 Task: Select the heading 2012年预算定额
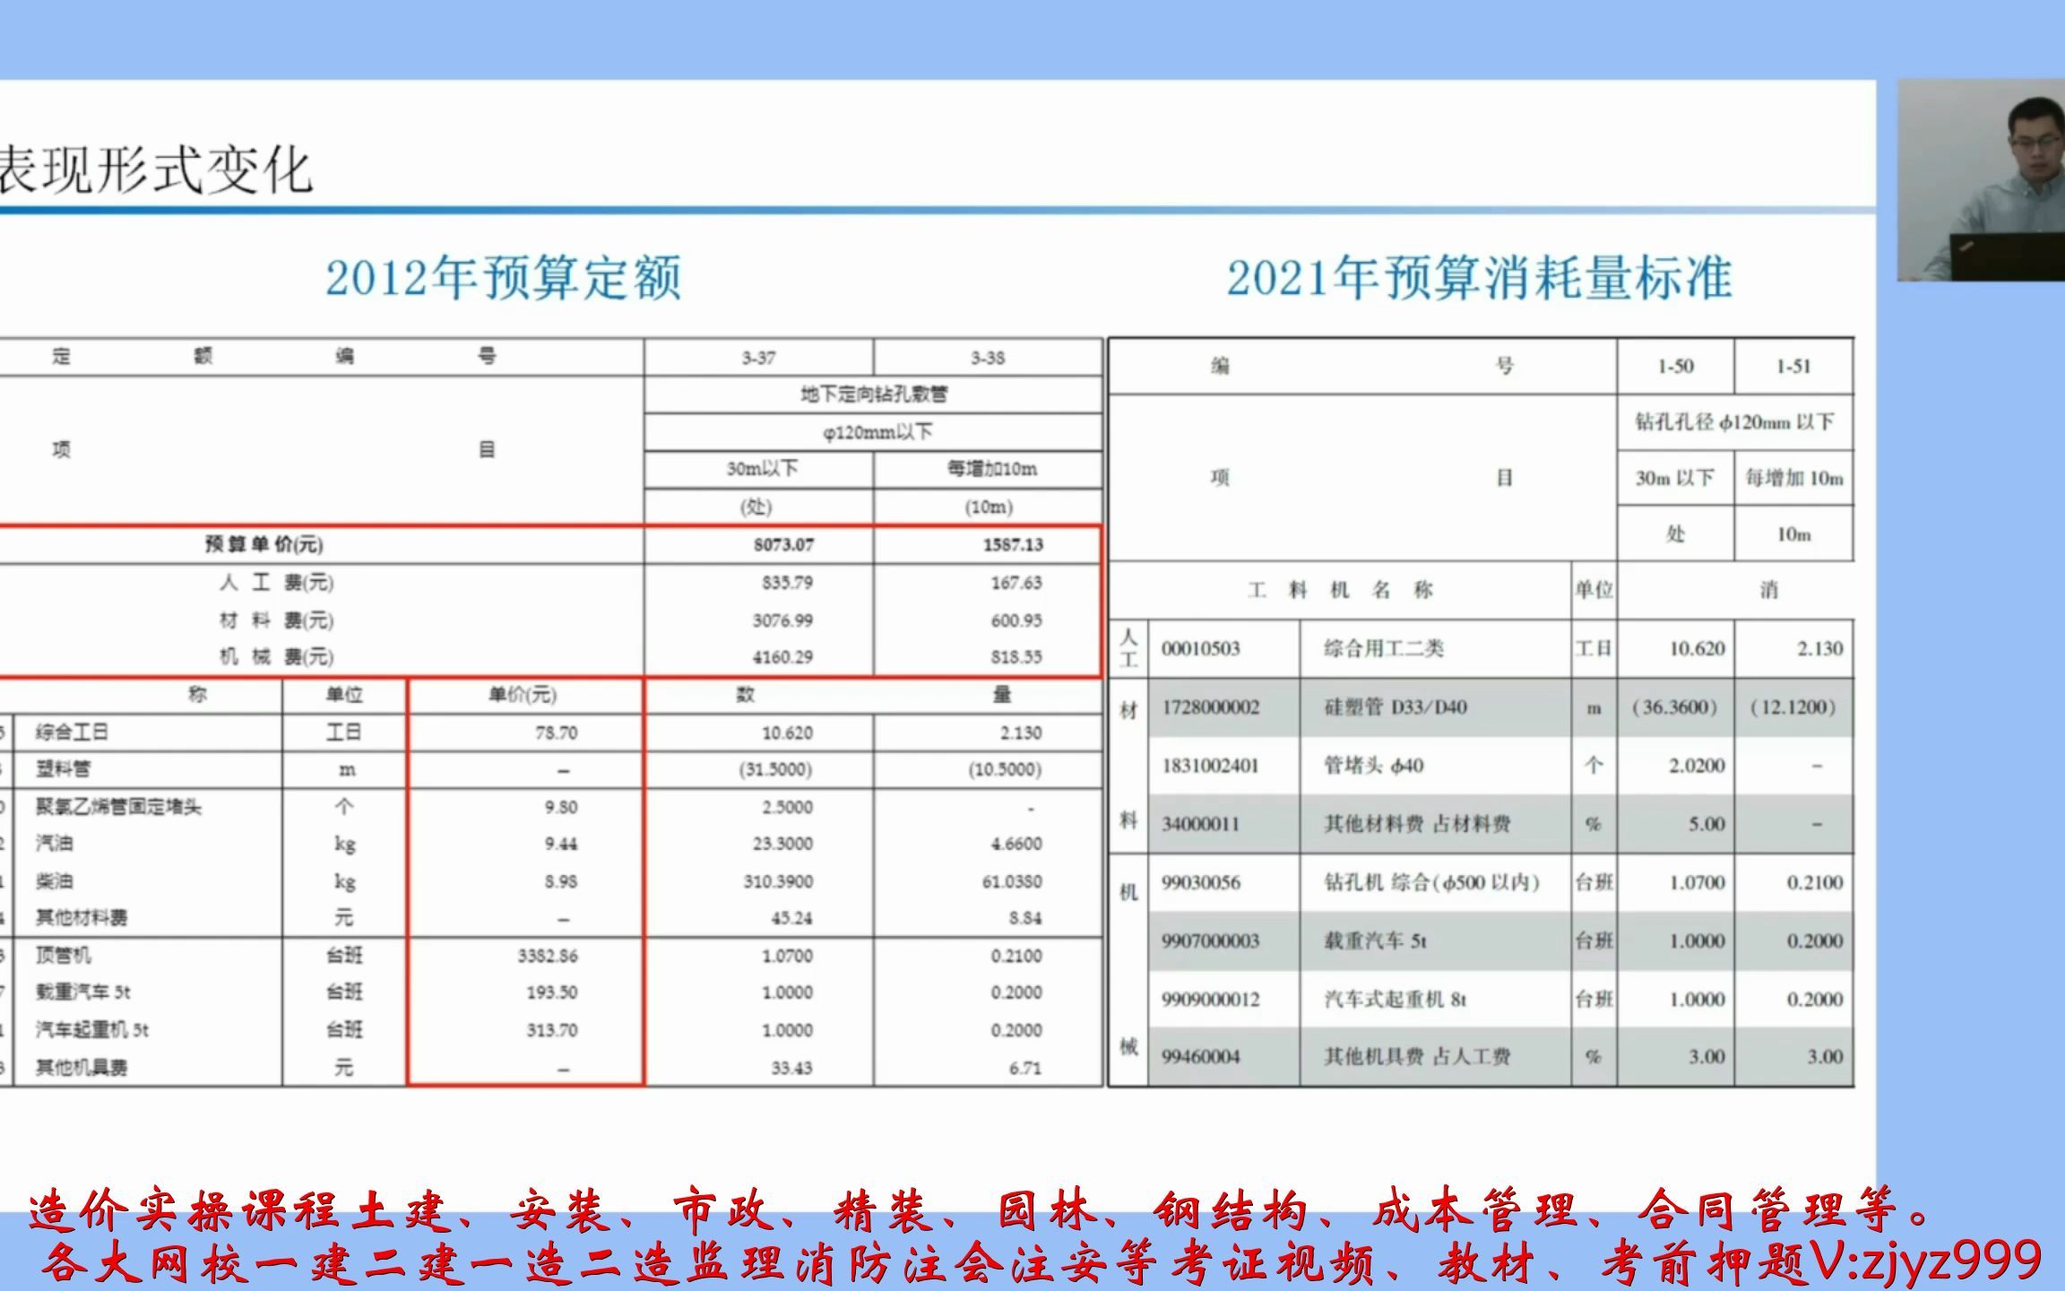[x=503, y=278]
